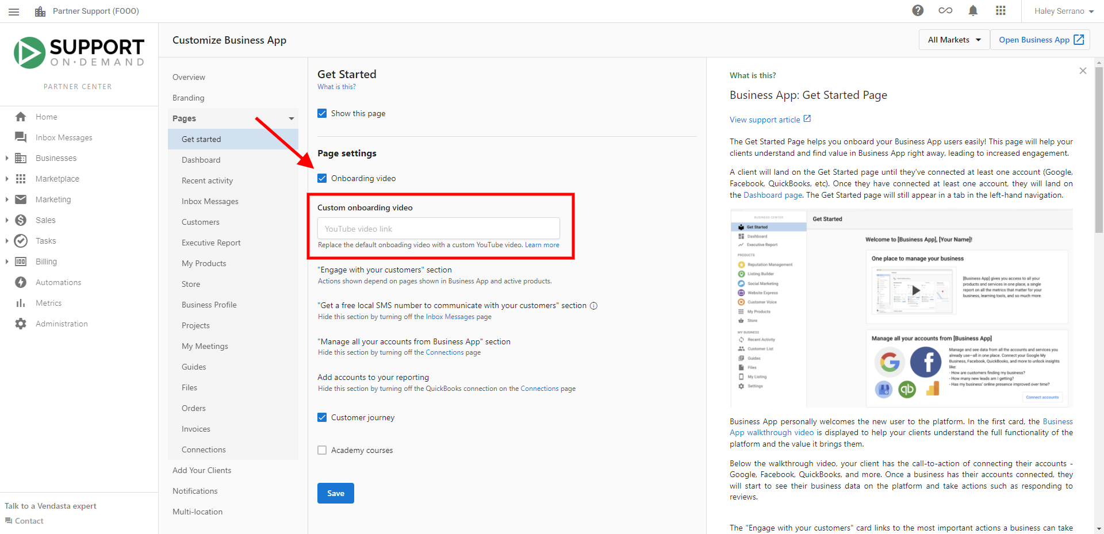This screenshot has width=1104, height=534.
Task: Click the Administration gear icon
Action: [21, 324]
